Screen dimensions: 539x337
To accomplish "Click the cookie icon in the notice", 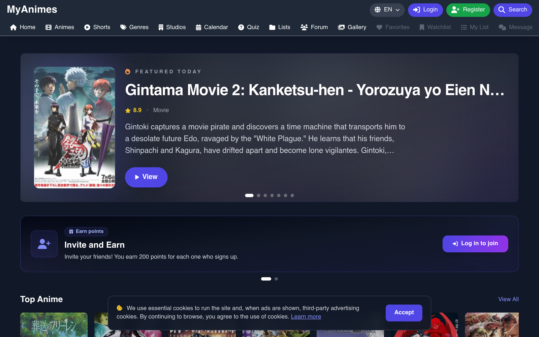I will point(120,308).
